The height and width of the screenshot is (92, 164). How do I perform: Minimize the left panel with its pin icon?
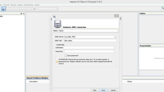click(x=21, y=14)
